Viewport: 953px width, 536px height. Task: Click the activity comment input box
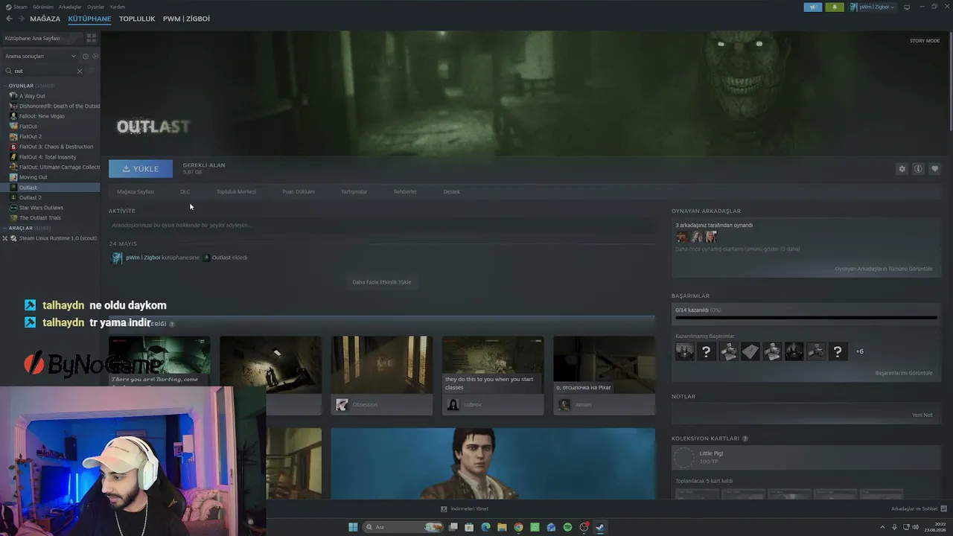click(382, 225)
